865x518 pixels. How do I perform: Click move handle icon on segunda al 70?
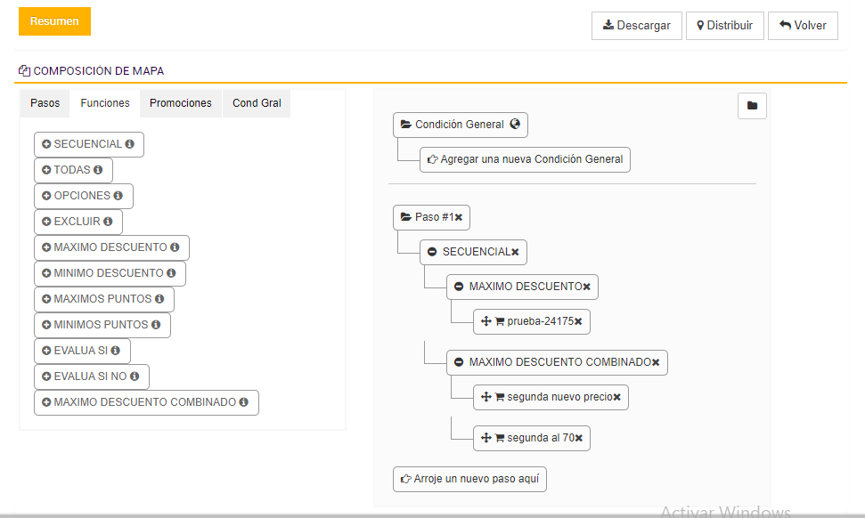coord(486,438)
